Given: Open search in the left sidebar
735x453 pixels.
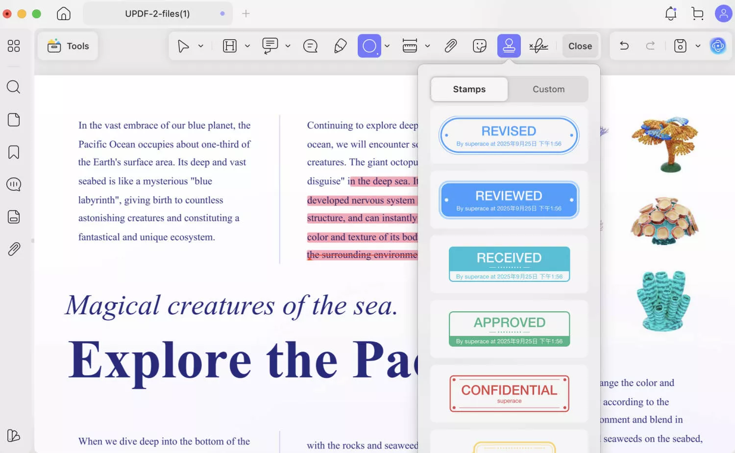Looking at the screenshot, I should click(x=13, y=87).
